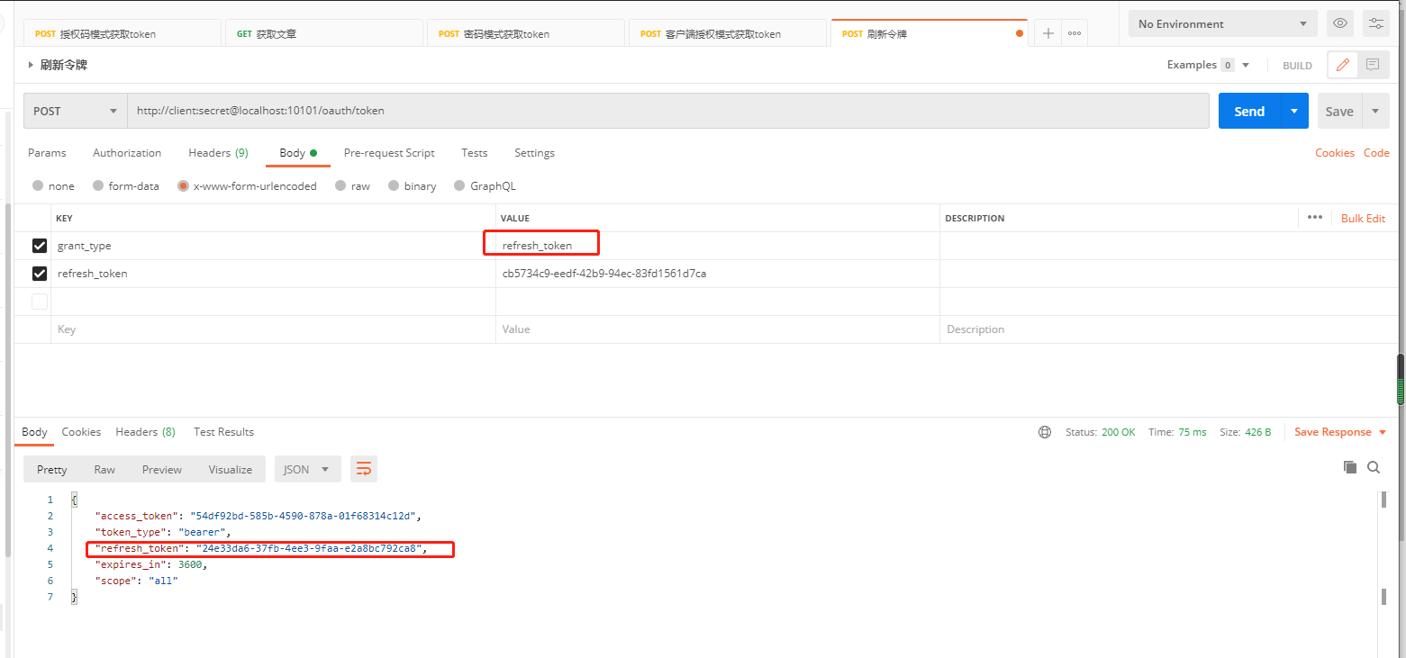
Task: Copy the response with the copy icon
Action: pyautogui.click(x=1350, y=467)
